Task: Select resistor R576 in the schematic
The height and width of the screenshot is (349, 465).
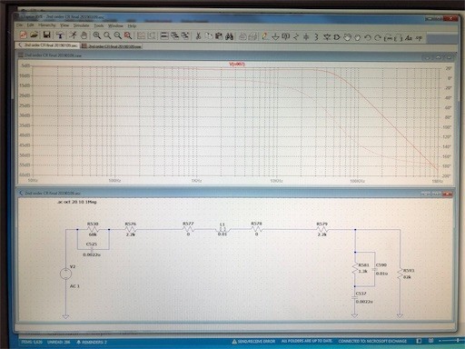Action: [131, 230]
